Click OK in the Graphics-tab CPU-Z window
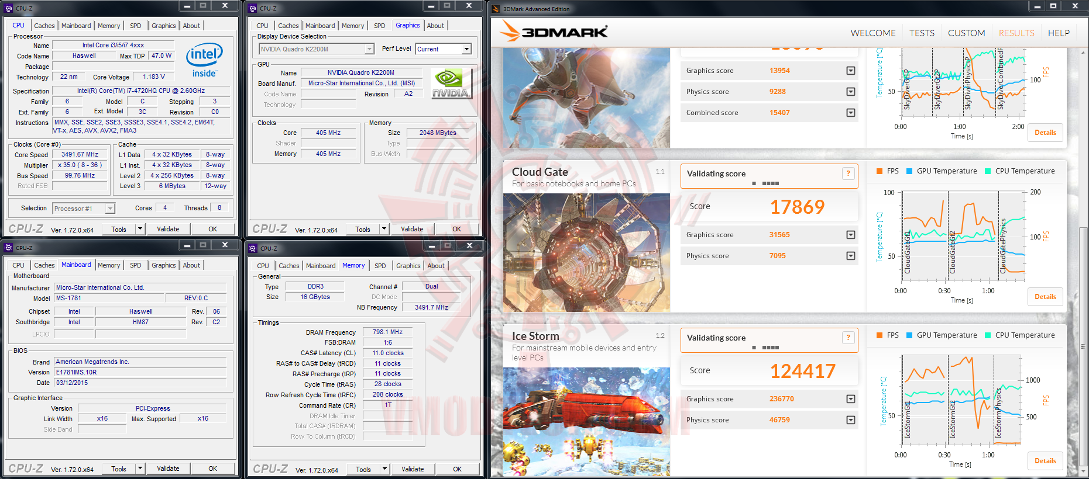 [x=456, y=229]
